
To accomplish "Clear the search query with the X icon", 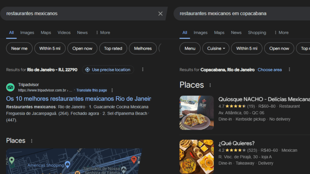I will click(x=160, y=14).
